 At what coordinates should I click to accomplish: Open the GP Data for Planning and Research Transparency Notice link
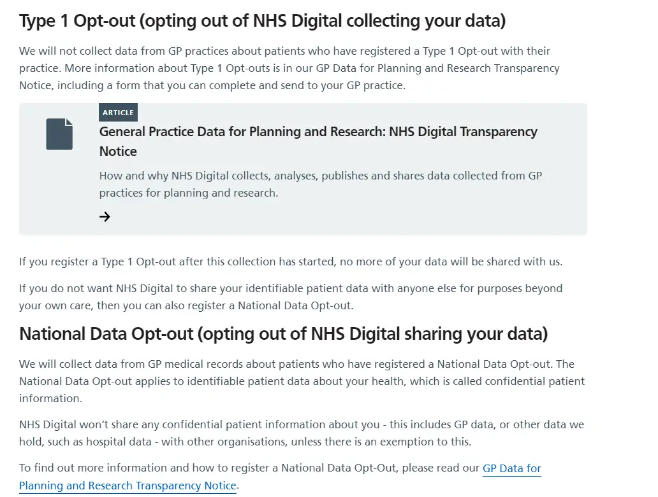280,477
